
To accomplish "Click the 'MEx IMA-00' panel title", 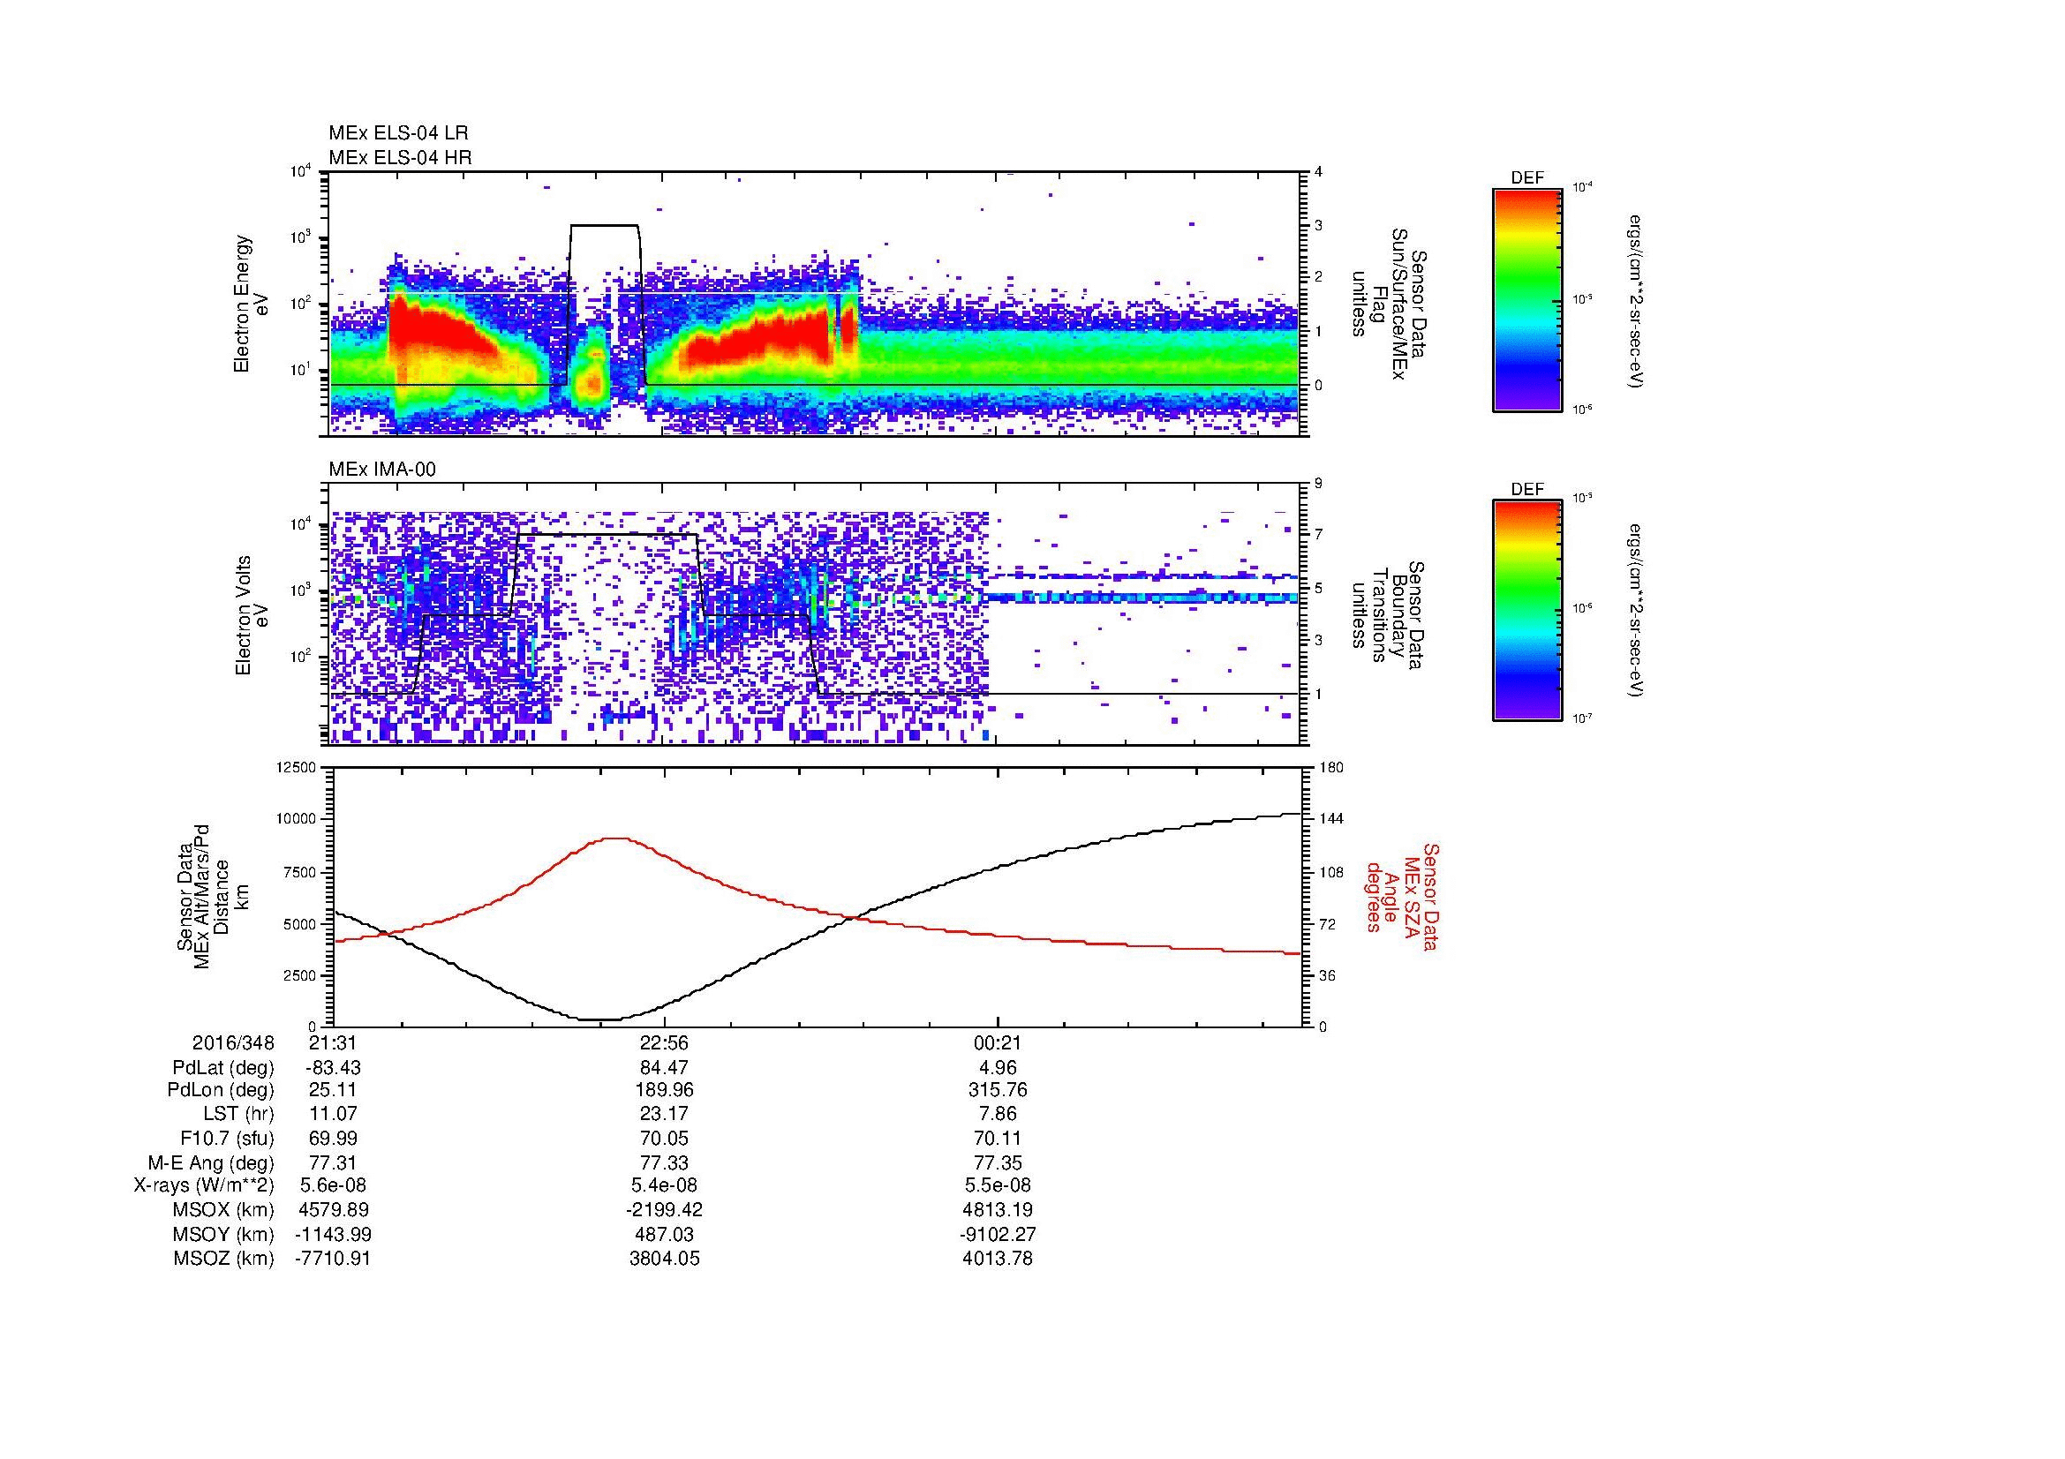I will 382,470.
